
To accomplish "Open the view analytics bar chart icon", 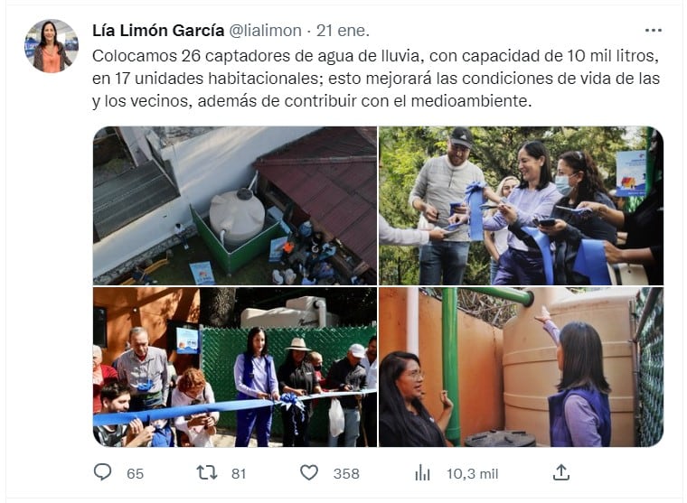I will point(422,473).
